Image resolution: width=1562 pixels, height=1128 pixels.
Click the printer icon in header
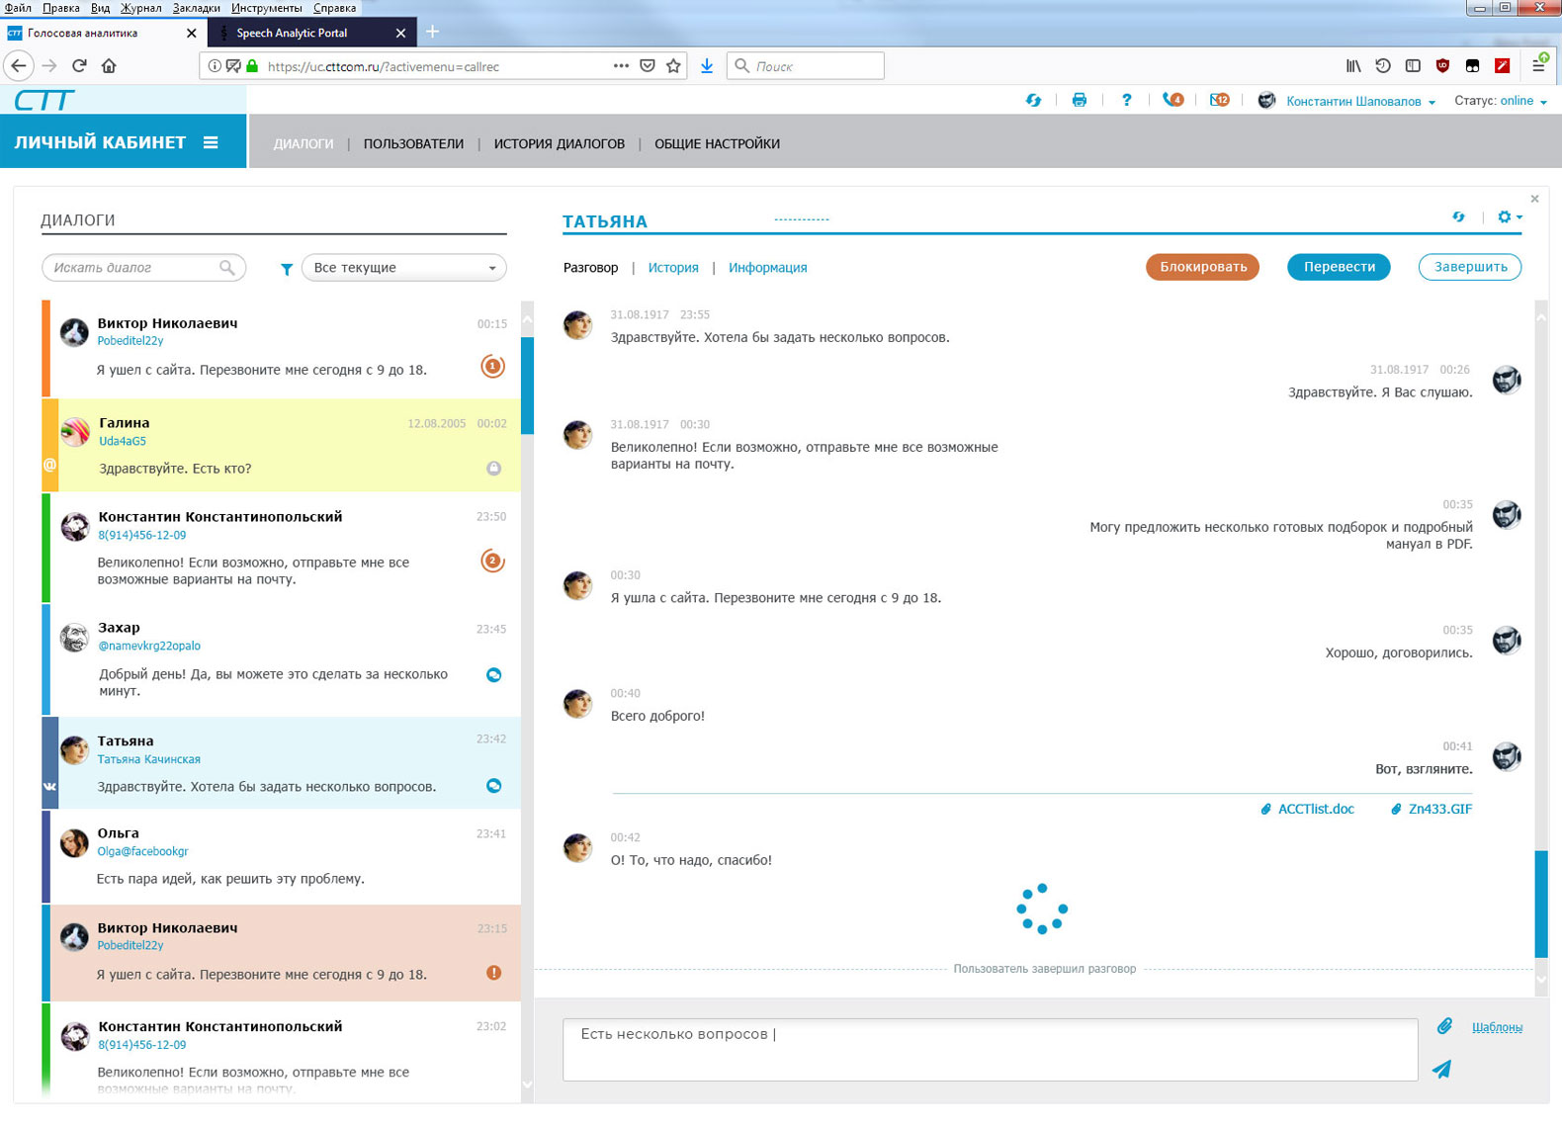[1079, 100]
